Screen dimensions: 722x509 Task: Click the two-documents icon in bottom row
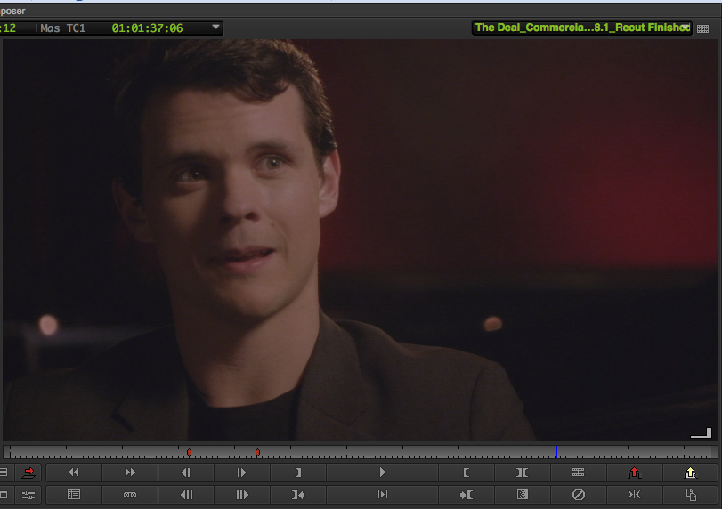tap(690, 495)
